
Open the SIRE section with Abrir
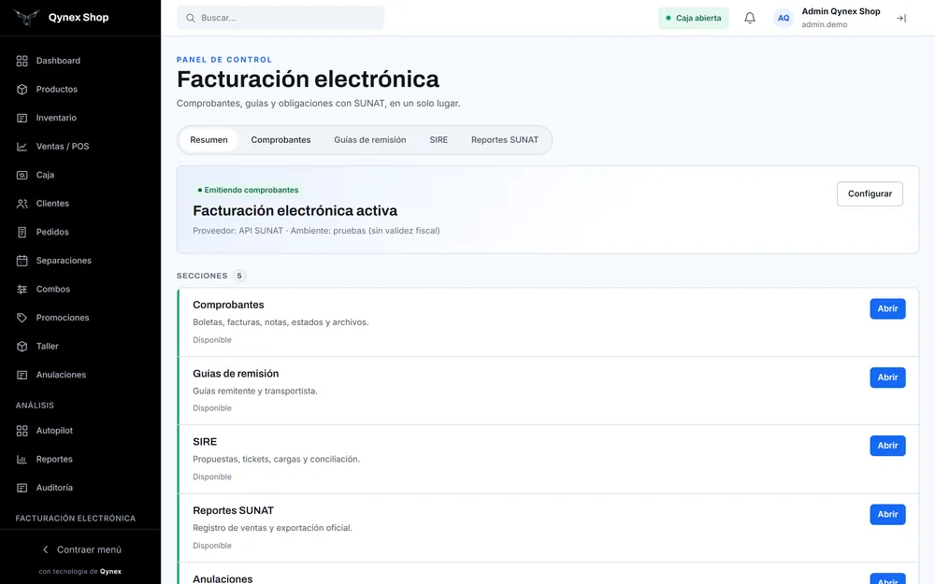click(x=887, y=446)
